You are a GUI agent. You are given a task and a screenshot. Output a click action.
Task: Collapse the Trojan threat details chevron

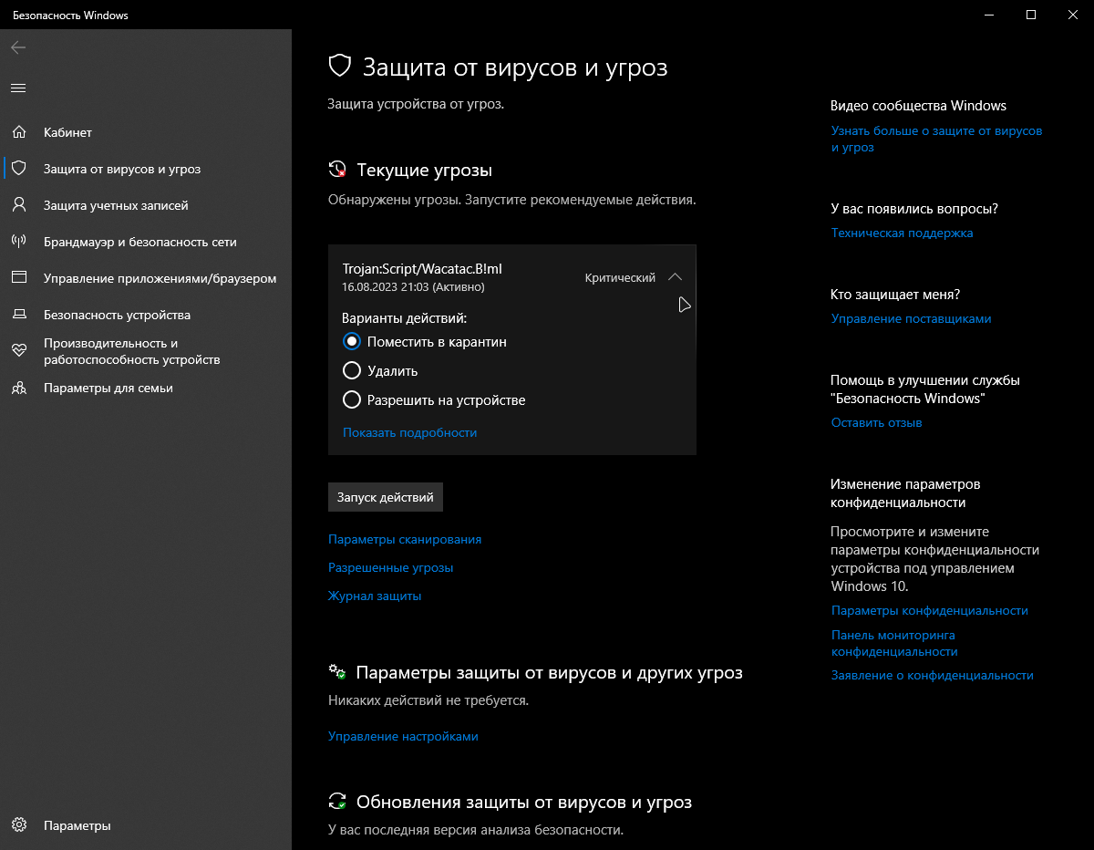[x=675, y=277]
